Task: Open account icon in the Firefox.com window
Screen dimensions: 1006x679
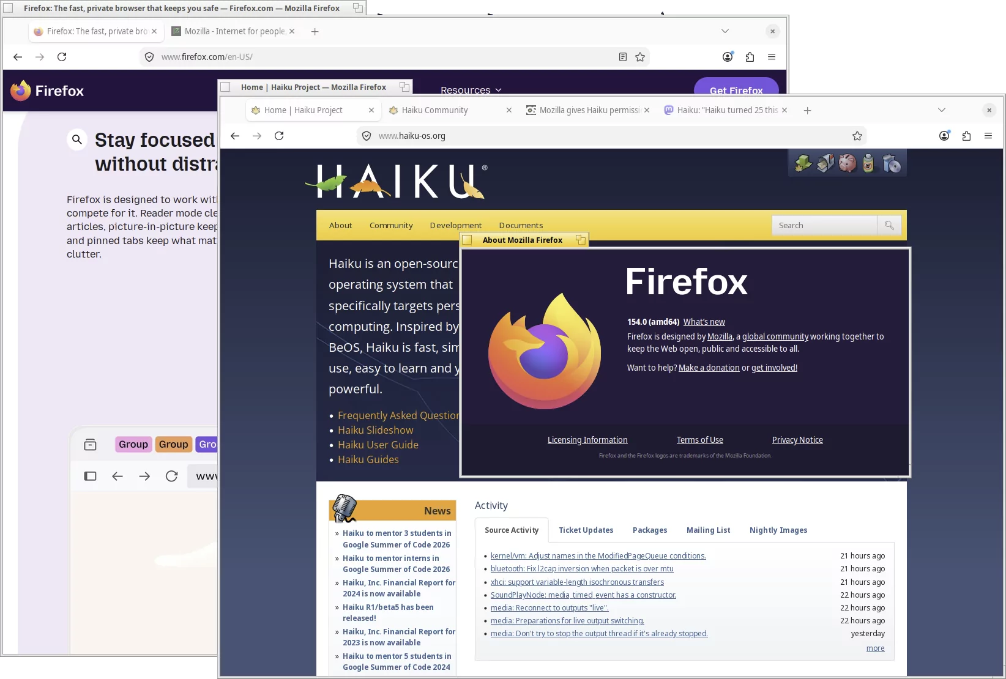Action: pyautogui.click(x=728, y=57)
